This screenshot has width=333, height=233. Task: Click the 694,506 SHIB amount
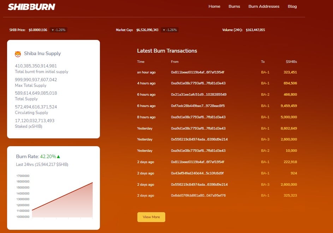pos(290,83)
